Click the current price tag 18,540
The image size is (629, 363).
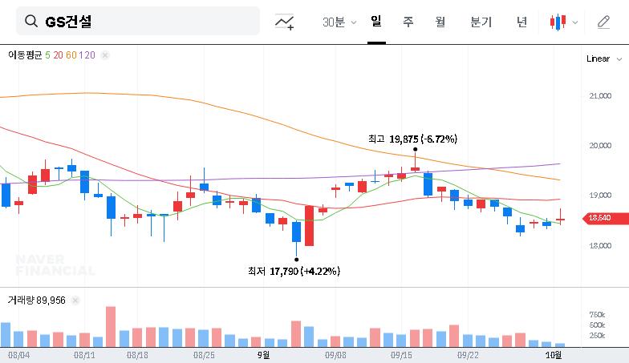pos(600,217)
